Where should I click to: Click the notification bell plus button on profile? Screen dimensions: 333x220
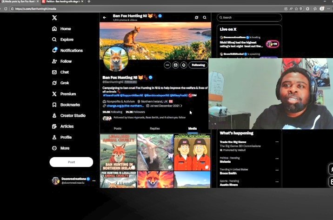(184, 65)
